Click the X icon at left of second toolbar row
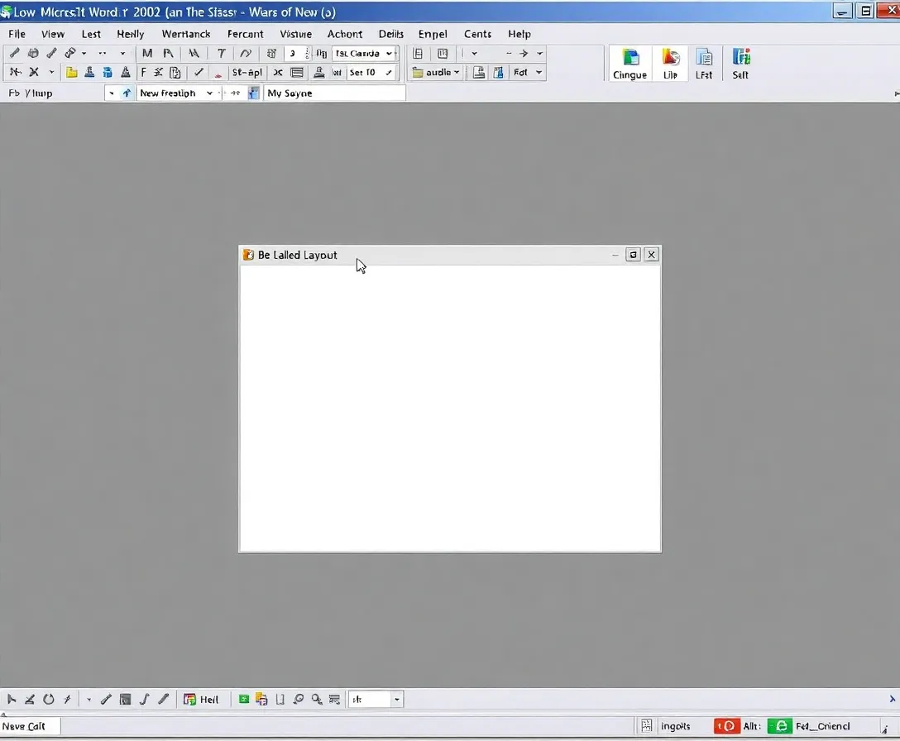 [x=34, y=72]
